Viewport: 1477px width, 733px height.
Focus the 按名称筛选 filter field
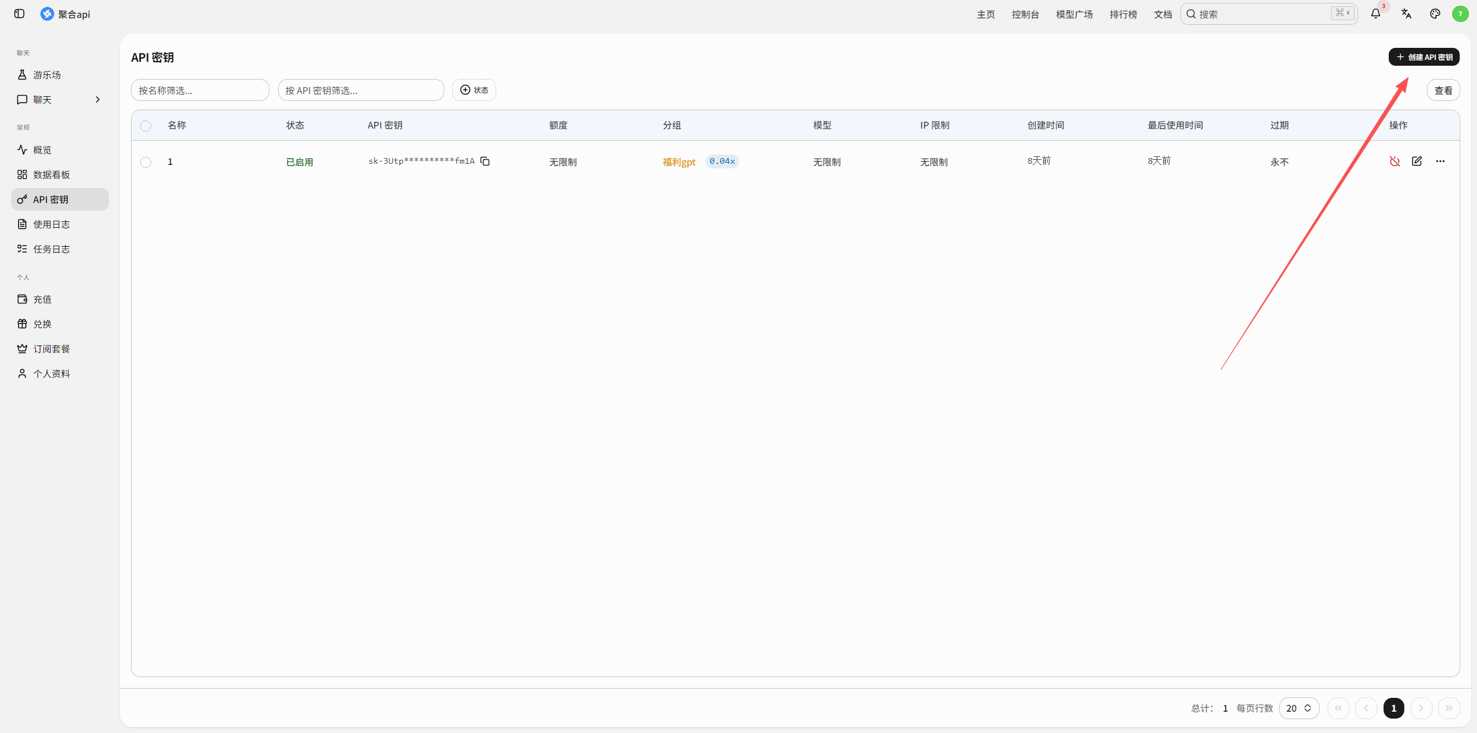[200, 90]
